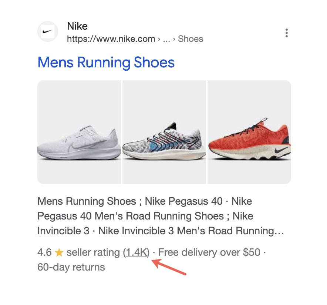This screenshot has width=327, height=305.
Task: Click Nike Invincible 3 in the snippet
Action: click(63, 231)
